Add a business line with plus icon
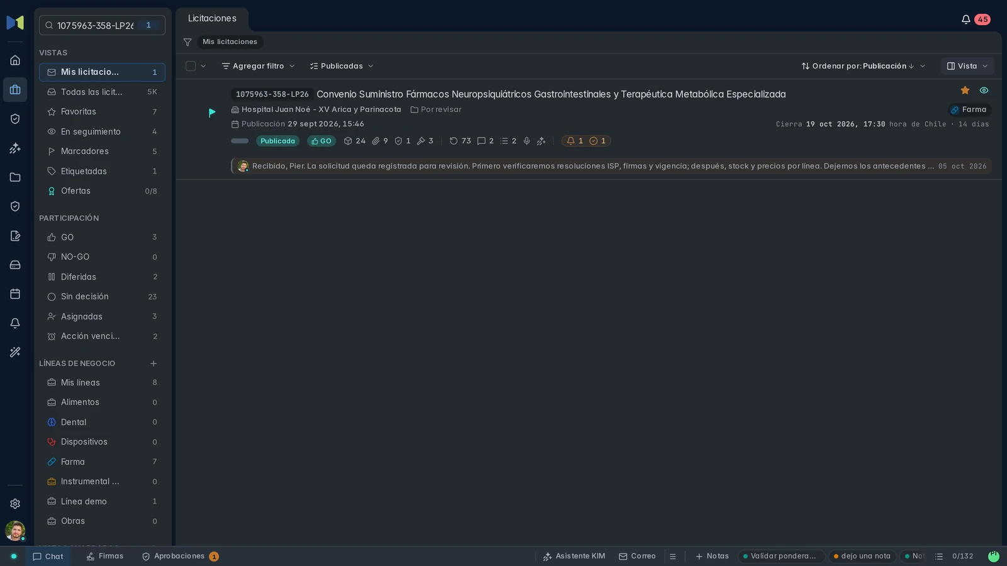 coord(154,363)
